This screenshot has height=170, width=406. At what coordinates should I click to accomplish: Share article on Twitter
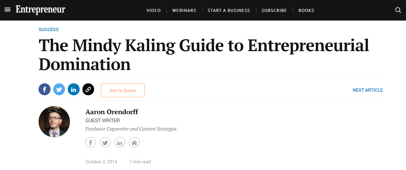[59, 89]
